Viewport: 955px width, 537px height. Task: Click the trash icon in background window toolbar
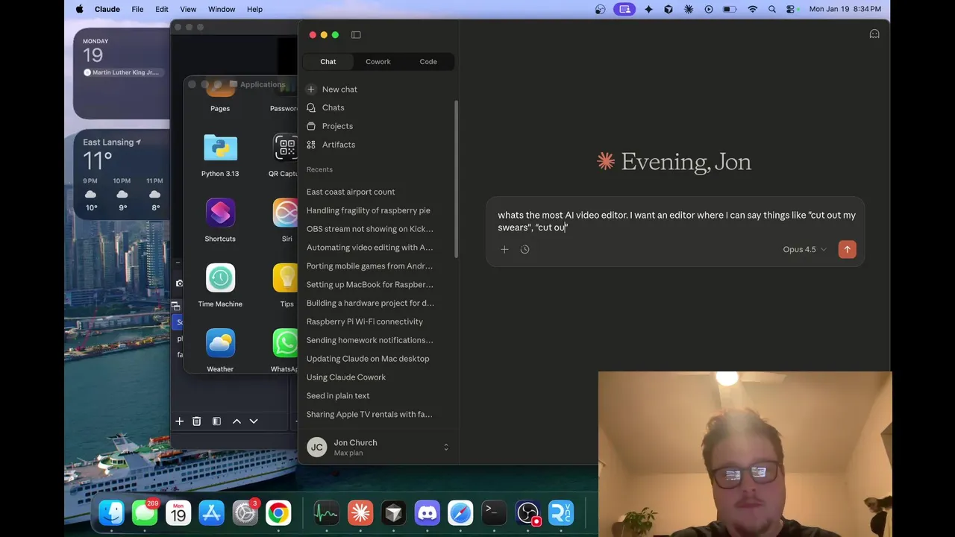click(197, 421)
